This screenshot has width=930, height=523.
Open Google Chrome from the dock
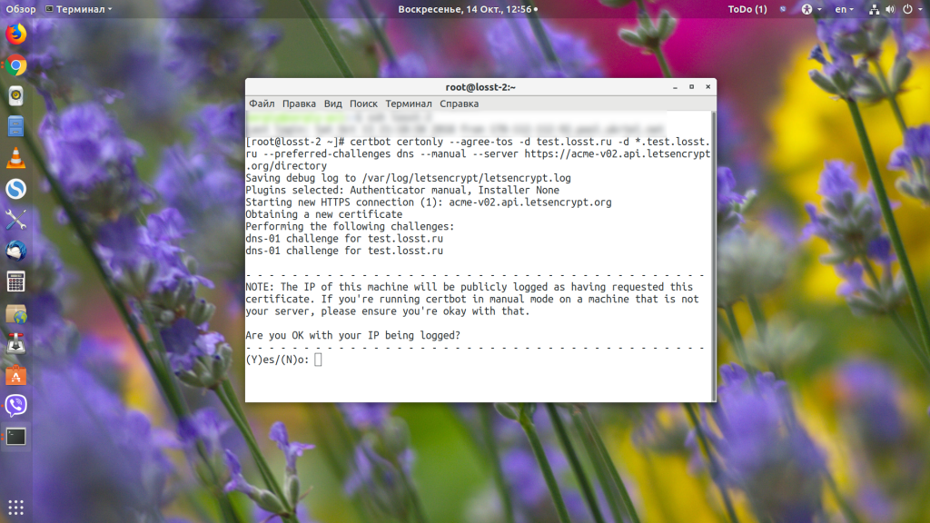point(15,65)
